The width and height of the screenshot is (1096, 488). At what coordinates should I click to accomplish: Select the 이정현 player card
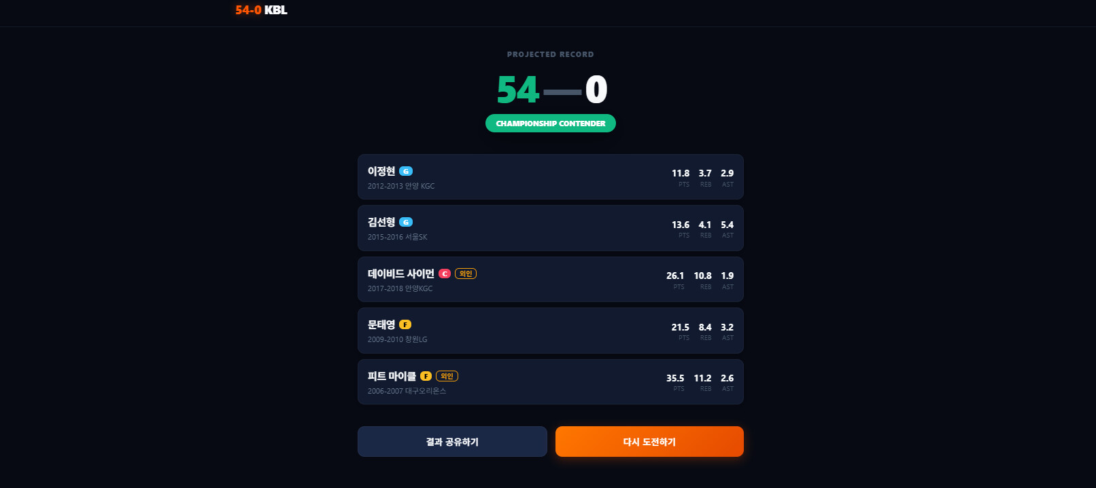click(x=551, y=176)
